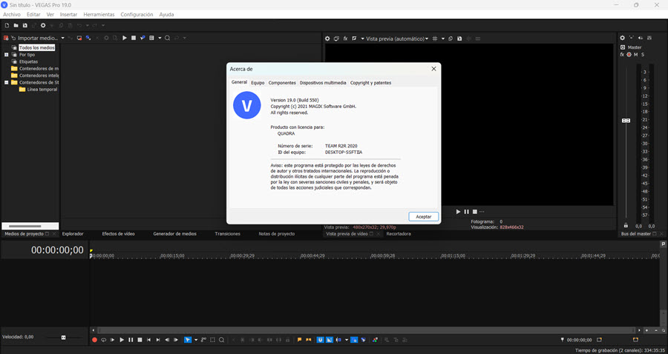This screenshot has width=668, height=354.
Task: Open the Archivo menu
Action: [11, 15]
